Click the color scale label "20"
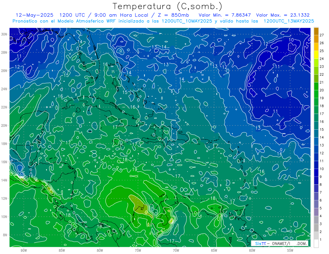 322,90
